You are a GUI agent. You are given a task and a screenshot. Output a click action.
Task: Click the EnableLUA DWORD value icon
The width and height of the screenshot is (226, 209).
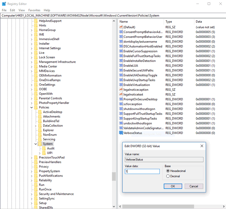(121, 66)
